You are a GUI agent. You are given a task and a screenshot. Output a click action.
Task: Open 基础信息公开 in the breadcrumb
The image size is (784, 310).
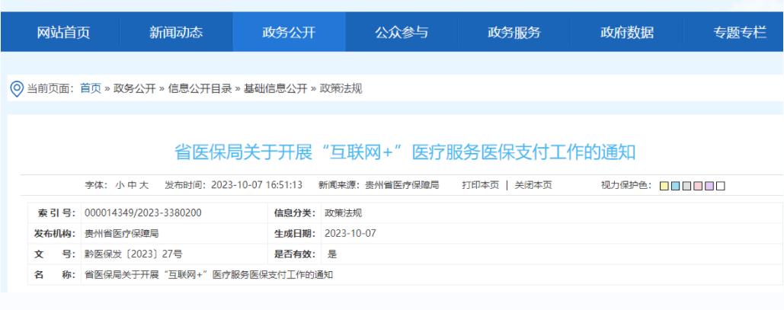[276, 89]
